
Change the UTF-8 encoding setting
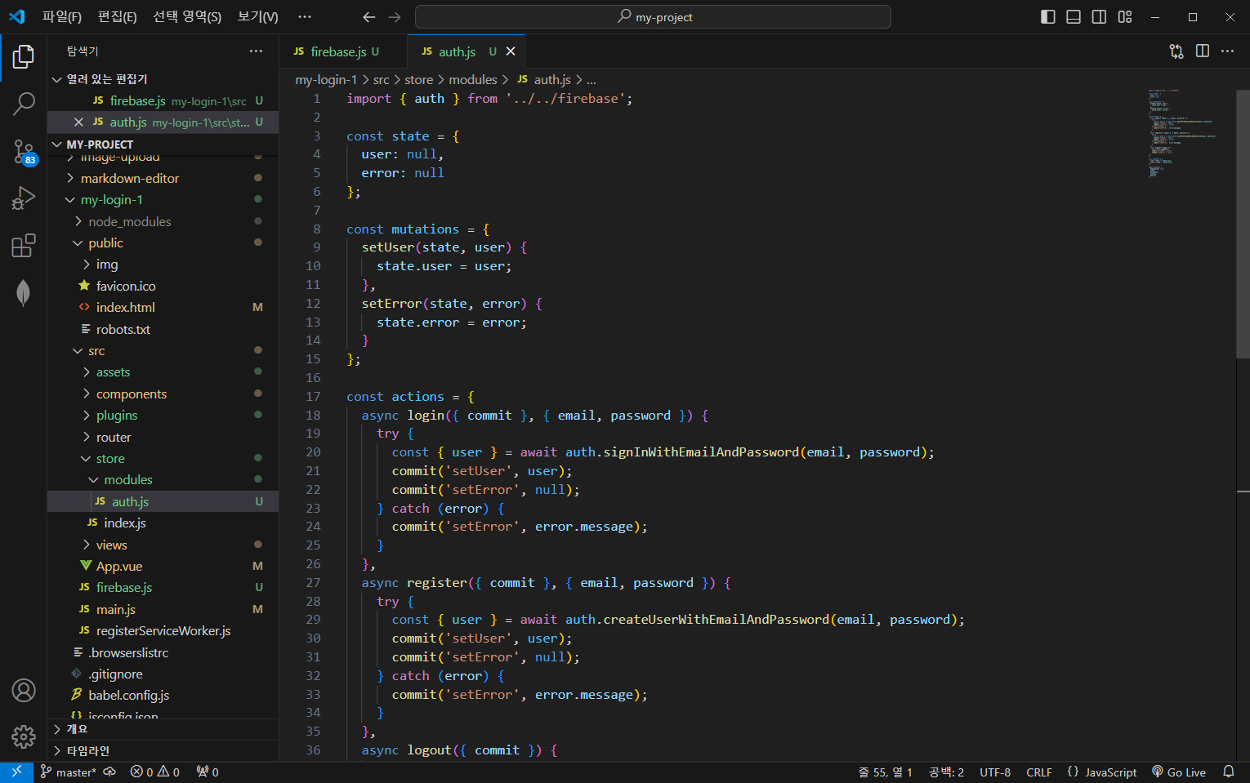[x=995, y=772]
